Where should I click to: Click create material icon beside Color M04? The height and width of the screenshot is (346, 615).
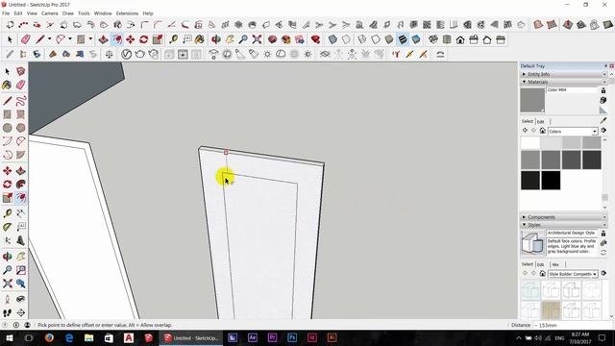point(603,100)
